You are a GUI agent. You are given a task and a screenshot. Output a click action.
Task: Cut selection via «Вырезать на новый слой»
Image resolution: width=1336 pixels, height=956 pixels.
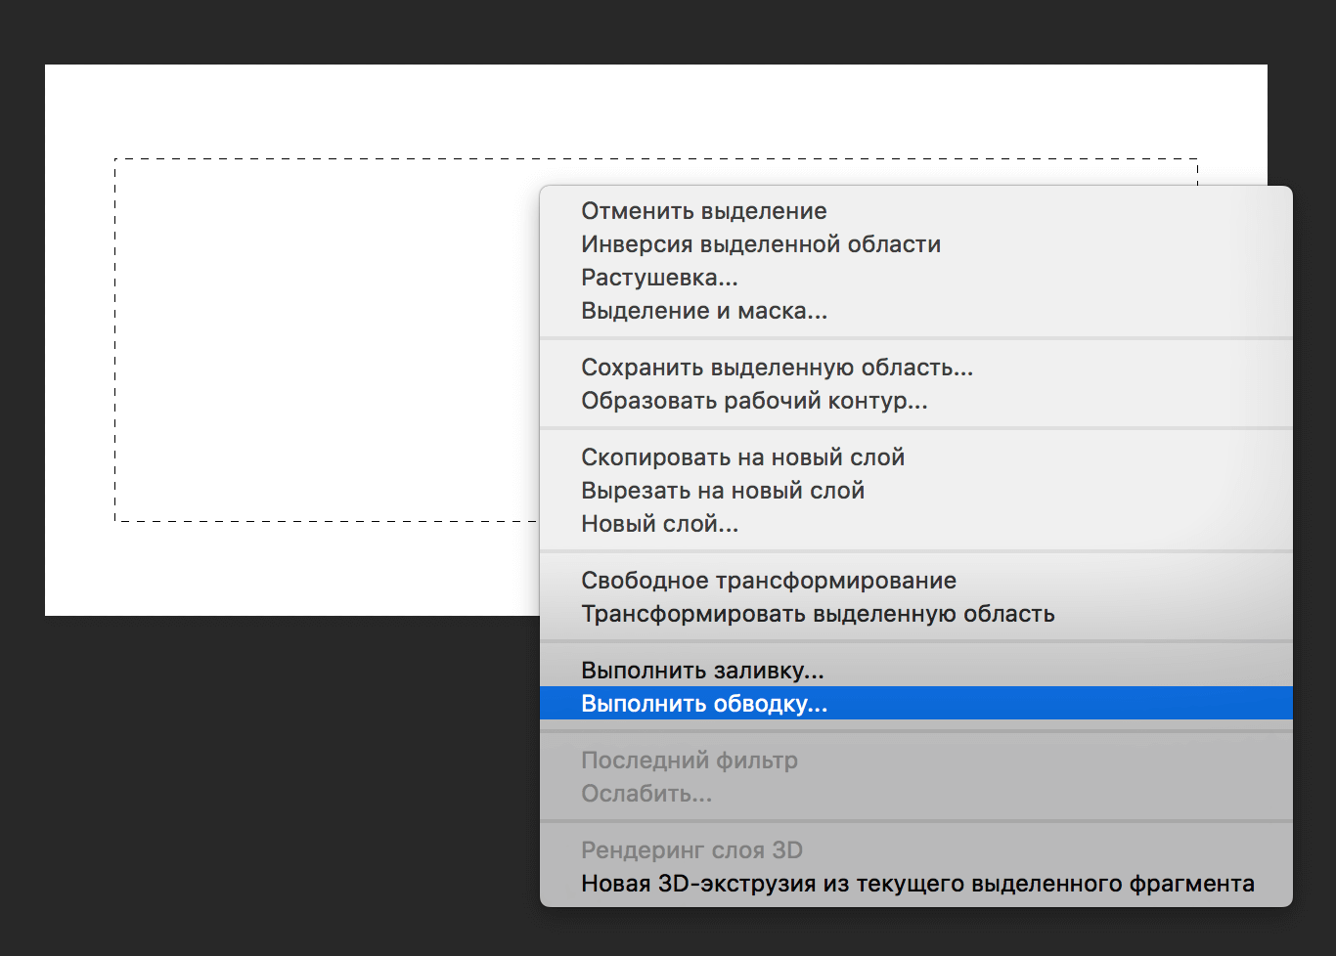click(x=723, y=490)
